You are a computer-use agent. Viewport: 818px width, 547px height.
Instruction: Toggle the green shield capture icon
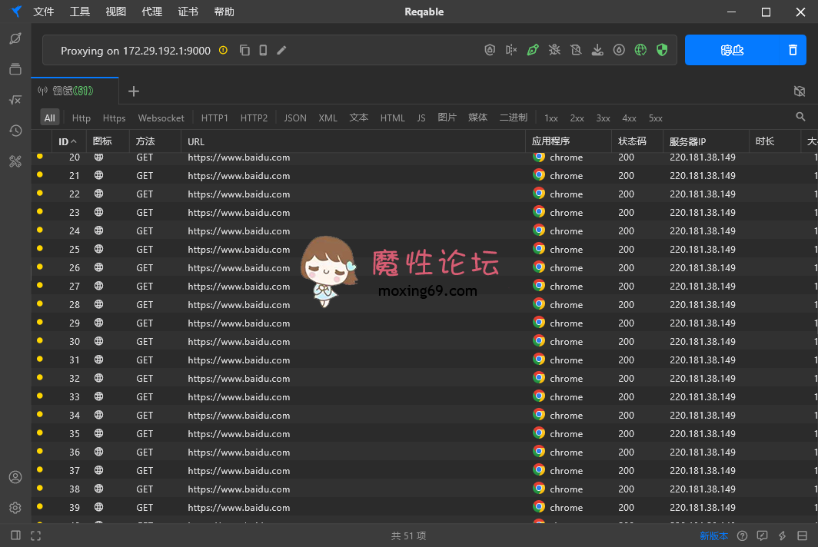[x=662, y=49]
